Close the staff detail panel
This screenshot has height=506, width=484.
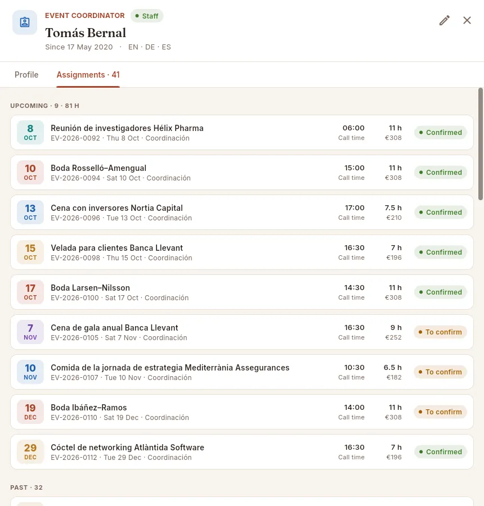click(467, 20)
